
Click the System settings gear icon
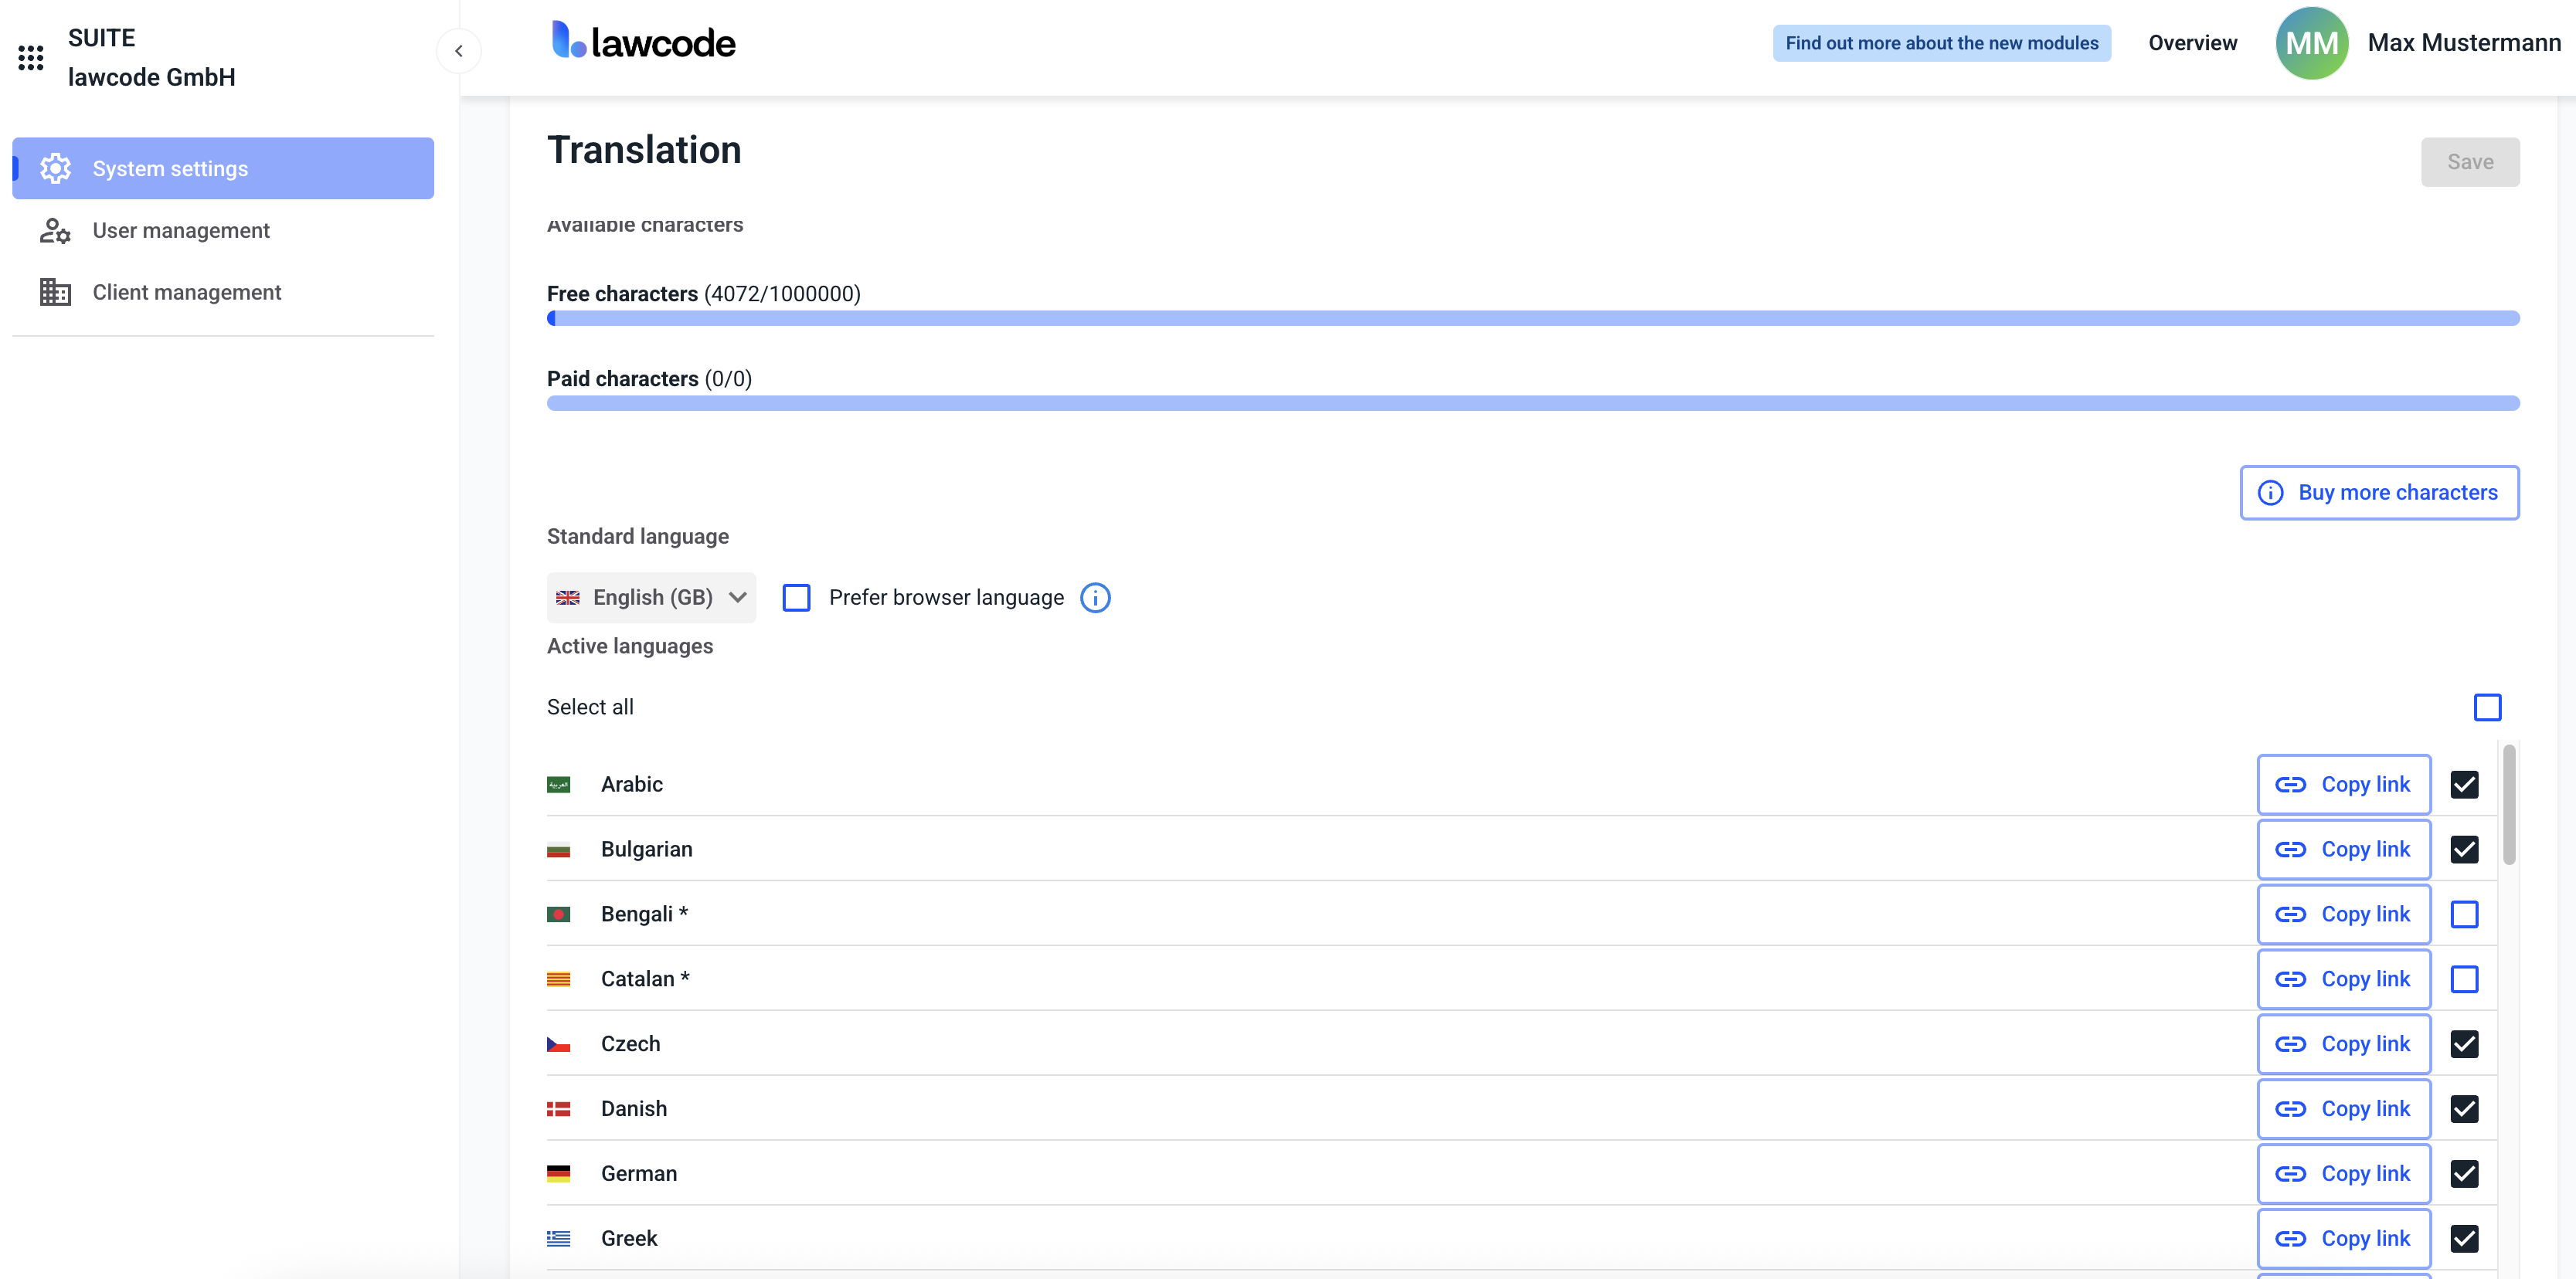tap(55, 168)
